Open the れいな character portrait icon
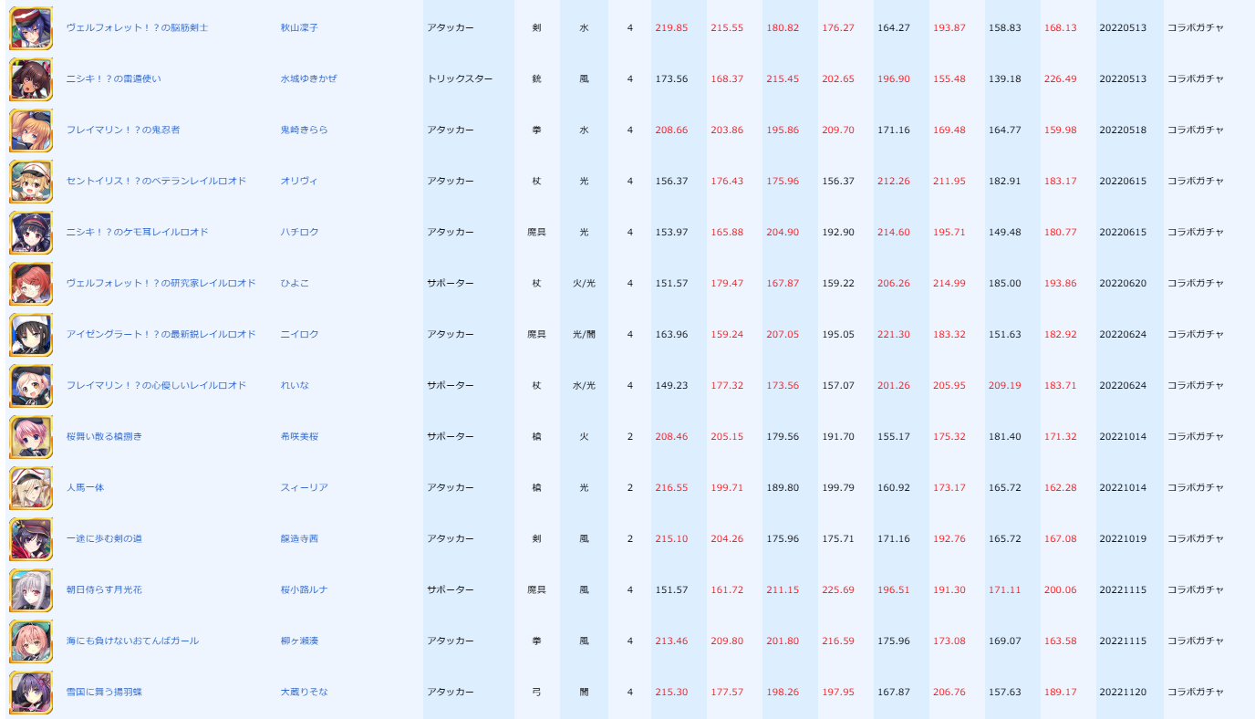The width and height of the screenshot is (1255, 719). [x=31, y=386]
